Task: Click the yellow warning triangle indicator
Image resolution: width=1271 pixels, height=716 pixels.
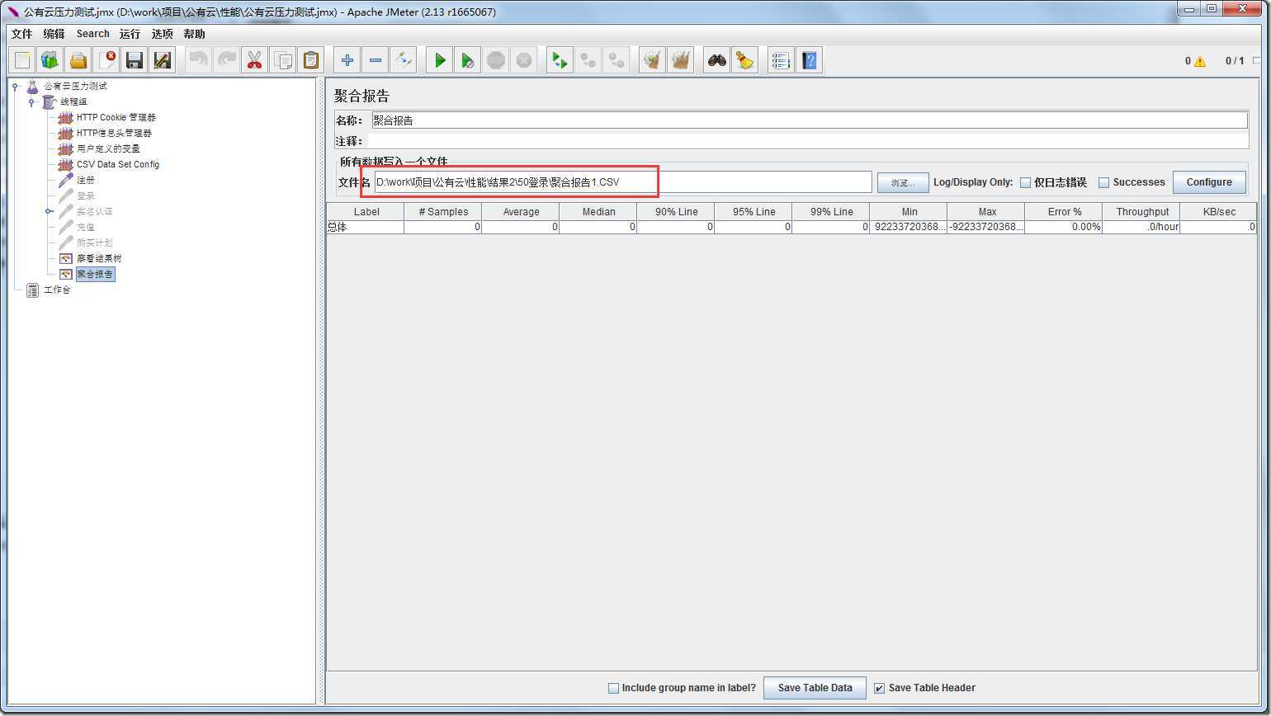Action: coord(1199,61)
